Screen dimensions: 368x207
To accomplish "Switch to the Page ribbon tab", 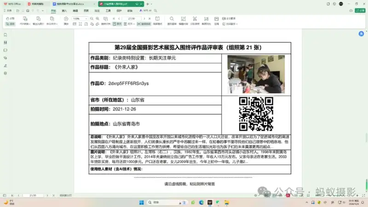I will [86, 11].
